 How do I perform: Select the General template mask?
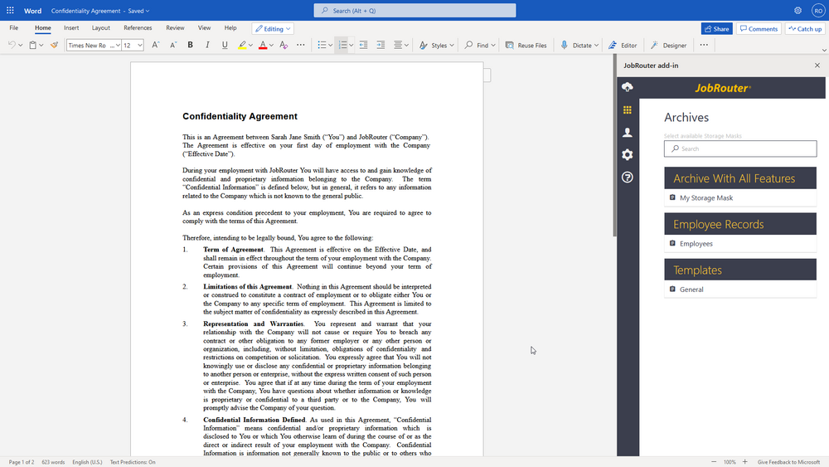pos(740,289)
